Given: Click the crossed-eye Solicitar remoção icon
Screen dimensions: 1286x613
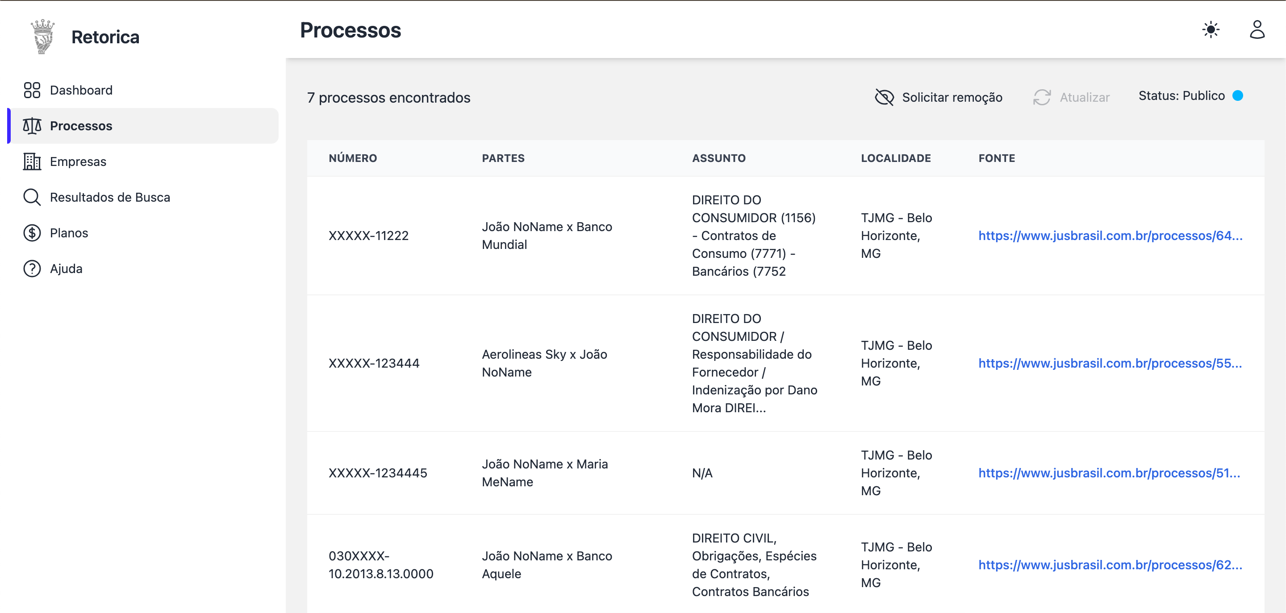Looking at the screenshot, I should point(884,97).
